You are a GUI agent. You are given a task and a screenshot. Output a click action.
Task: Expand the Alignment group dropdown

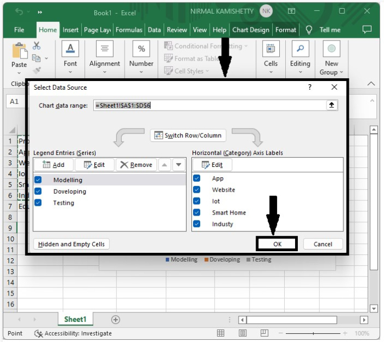[x=105, y=72]
